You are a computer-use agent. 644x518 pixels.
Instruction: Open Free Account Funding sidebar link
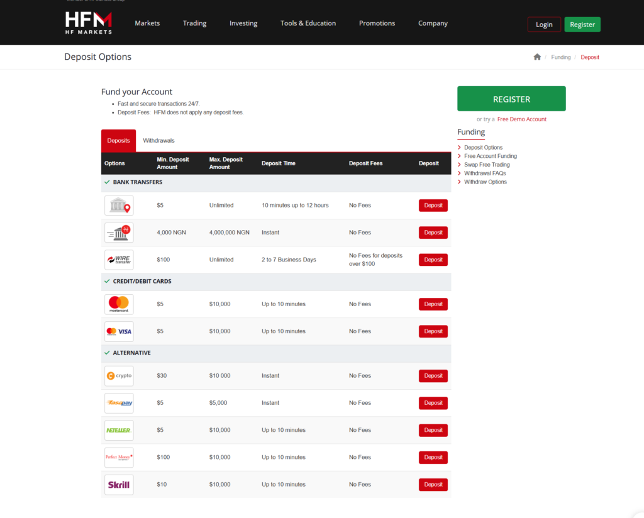[x=491, y=156]
